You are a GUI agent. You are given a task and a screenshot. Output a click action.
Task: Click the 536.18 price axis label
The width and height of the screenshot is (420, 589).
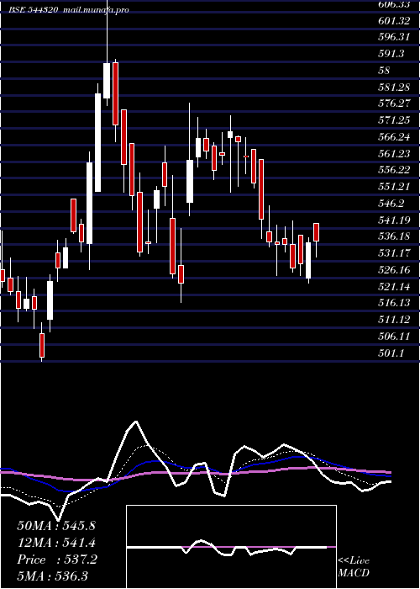tap(393, 236)
